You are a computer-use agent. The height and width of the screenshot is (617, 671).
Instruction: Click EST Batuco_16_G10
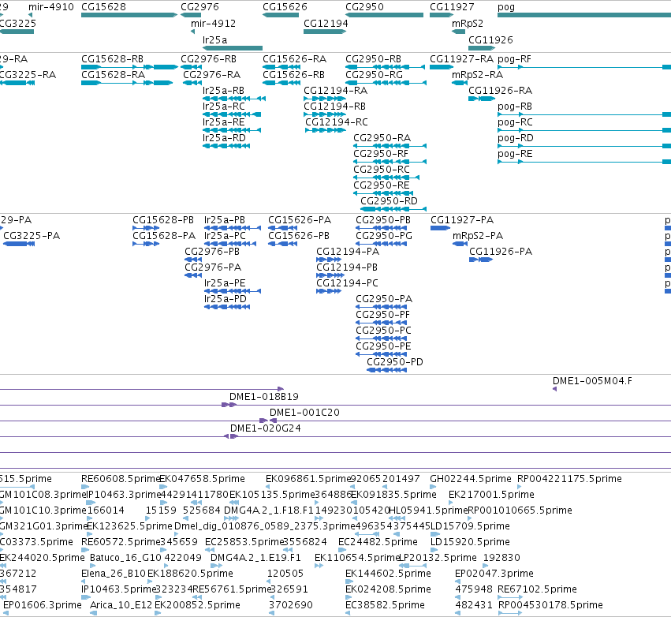(92, 565)
